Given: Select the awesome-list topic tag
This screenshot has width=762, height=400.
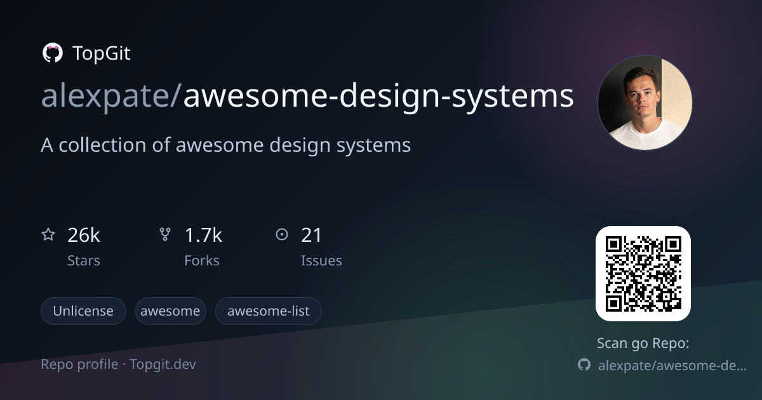Looking at the screenshot, I should click(x=269, y=311).
